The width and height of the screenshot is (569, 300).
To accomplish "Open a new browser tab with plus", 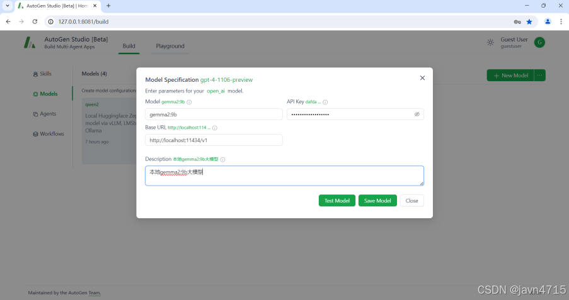I will coord(108,6).
